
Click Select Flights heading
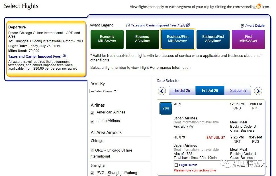coord(21,6)
